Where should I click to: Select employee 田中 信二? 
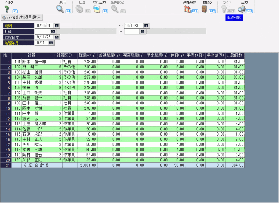pos(32,103)
